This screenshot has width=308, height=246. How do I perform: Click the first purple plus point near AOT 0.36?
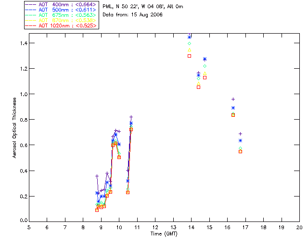pyautogui.click(x=97, y=176)
